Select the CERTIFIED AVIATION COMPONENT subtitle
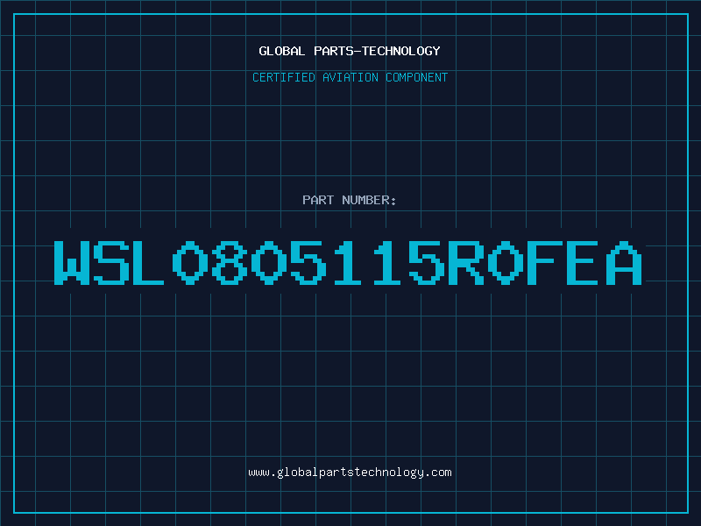Screen dimensions: 701x526 click(350, 77)
